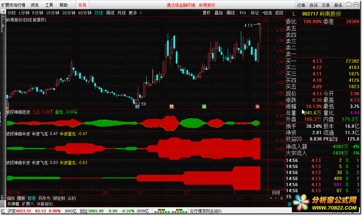Viewport: 363px width, 216px height.
Task: Click the 标记 mark button
Action: [255, 13]
